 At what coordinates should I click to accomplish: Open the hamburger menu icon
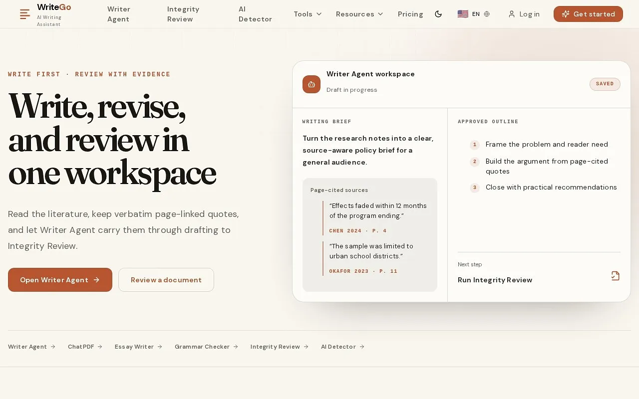25,14
